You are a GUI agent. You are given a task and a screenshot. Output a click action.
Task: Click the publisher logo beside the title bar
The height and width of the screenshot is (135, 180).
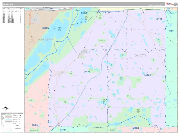tap(170, 4)
